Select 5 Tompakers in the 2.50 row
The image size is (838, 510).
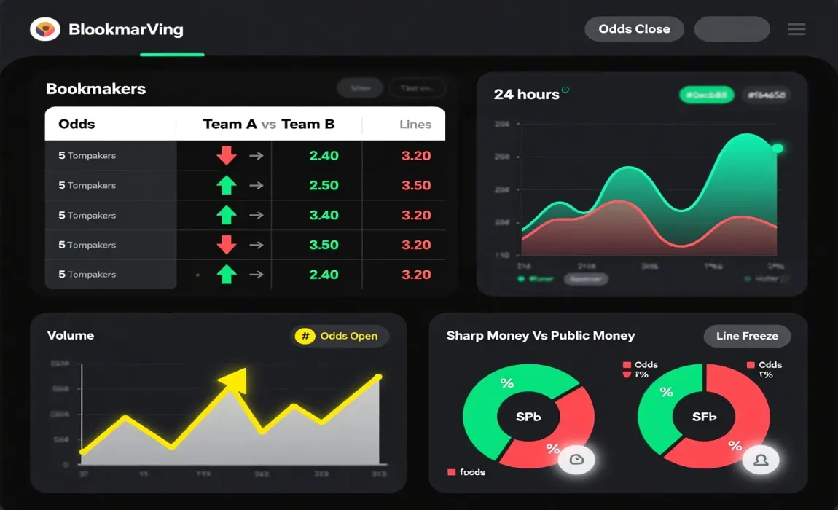pos(87,186)
